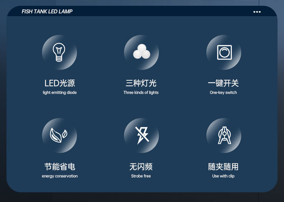This screenshot has height=202, width=284.
Task: Select the 随夹随用 heading
Action: (223, 167)
